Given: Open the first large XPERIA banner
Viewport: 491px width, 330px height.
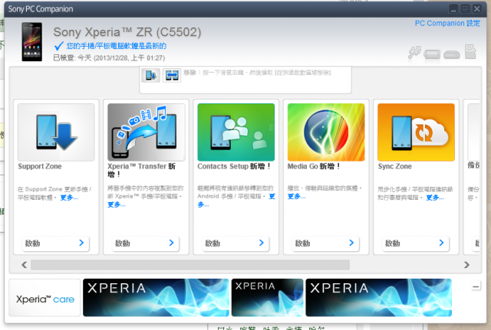Looking at the screenshot, I should click(x=156, y=298).
